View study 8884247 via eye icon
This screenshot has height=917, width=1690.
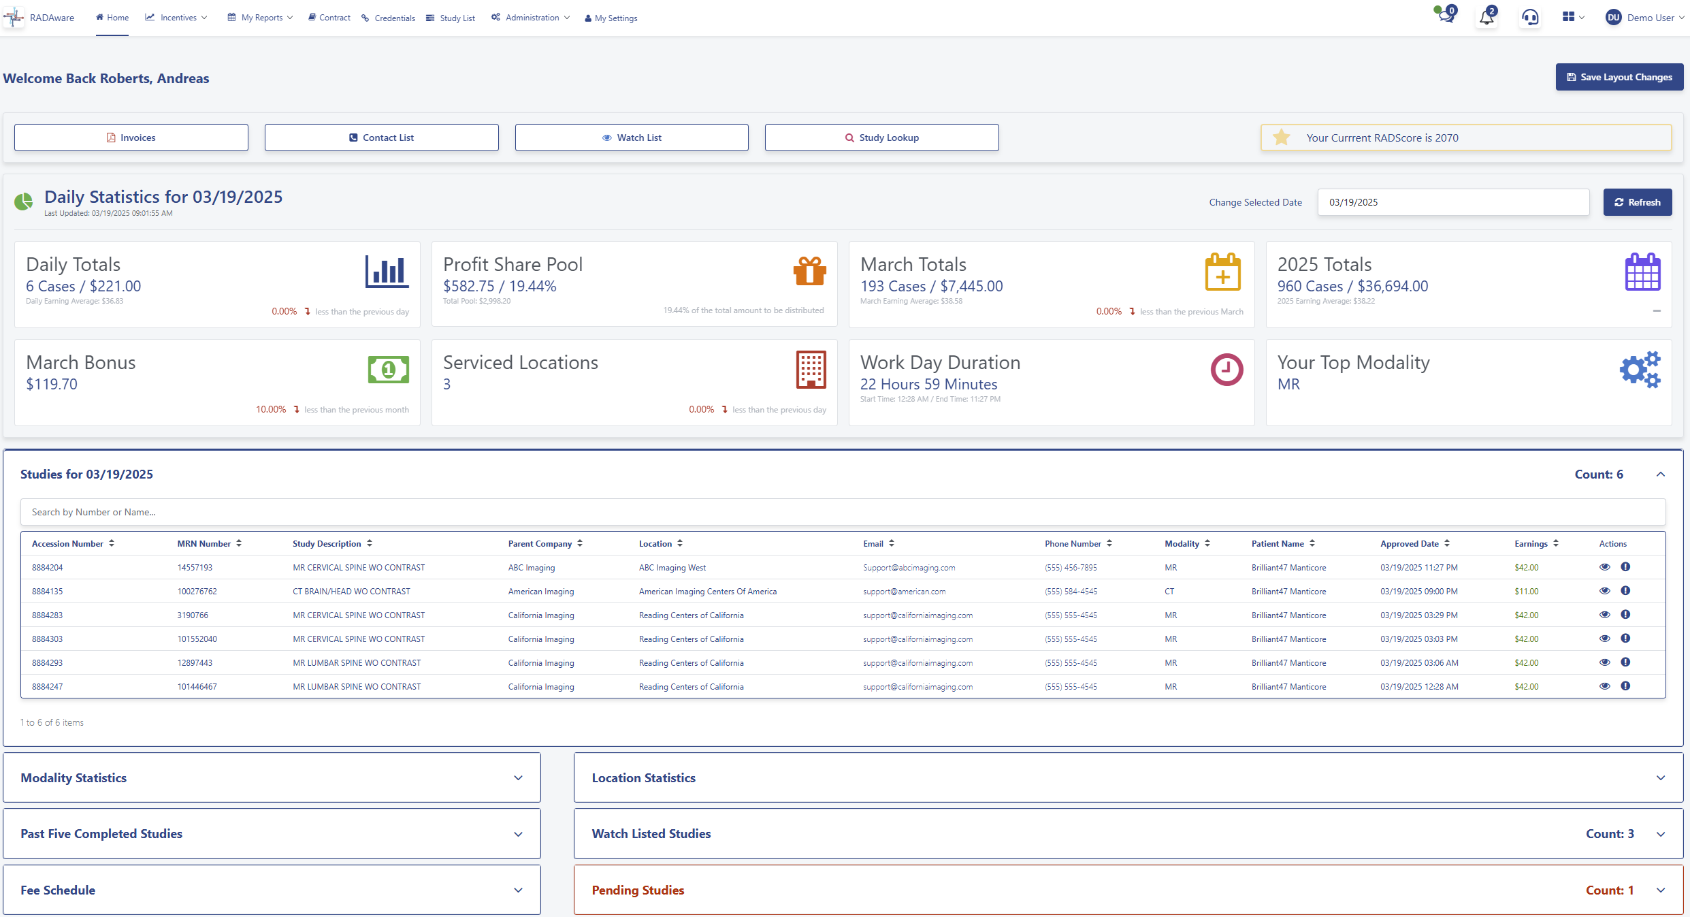[x=1604, y=686]
